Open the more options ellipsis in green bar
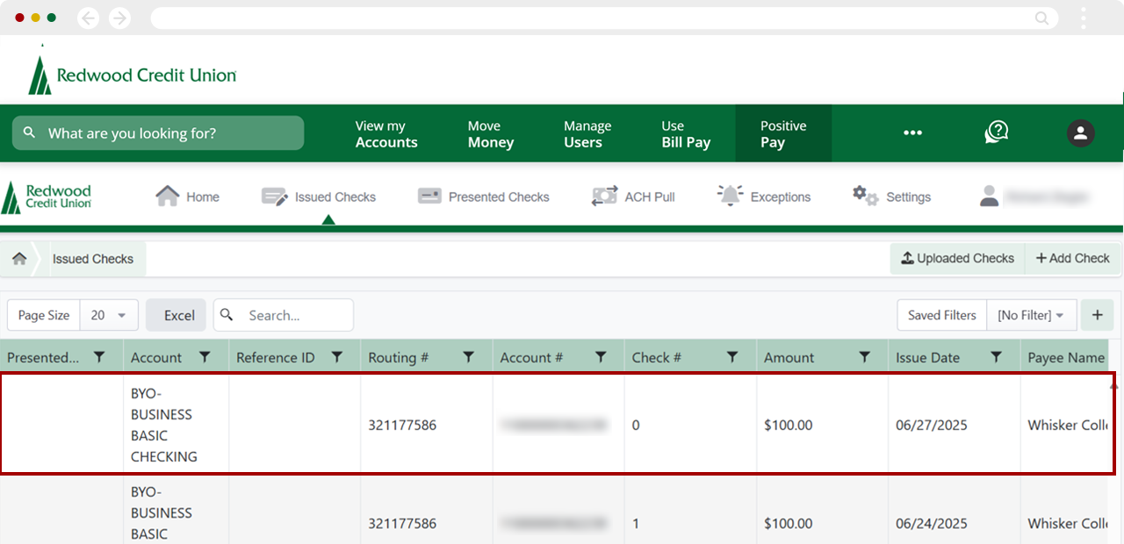1124x544 pixels. click(913, 133)
